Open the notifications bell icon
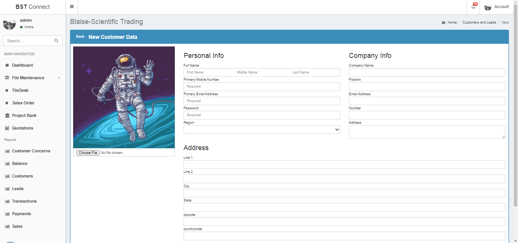This screenshot has height=243, width=518. [x=473, y=7]
